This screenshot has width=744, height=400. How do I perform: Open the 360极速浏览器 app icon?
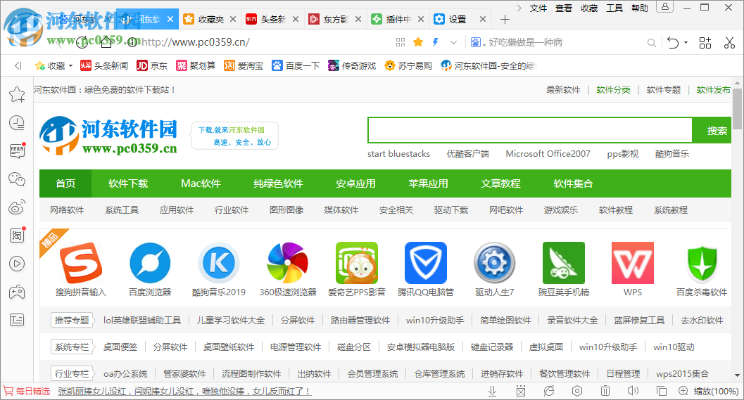click(x=288, y=263)
